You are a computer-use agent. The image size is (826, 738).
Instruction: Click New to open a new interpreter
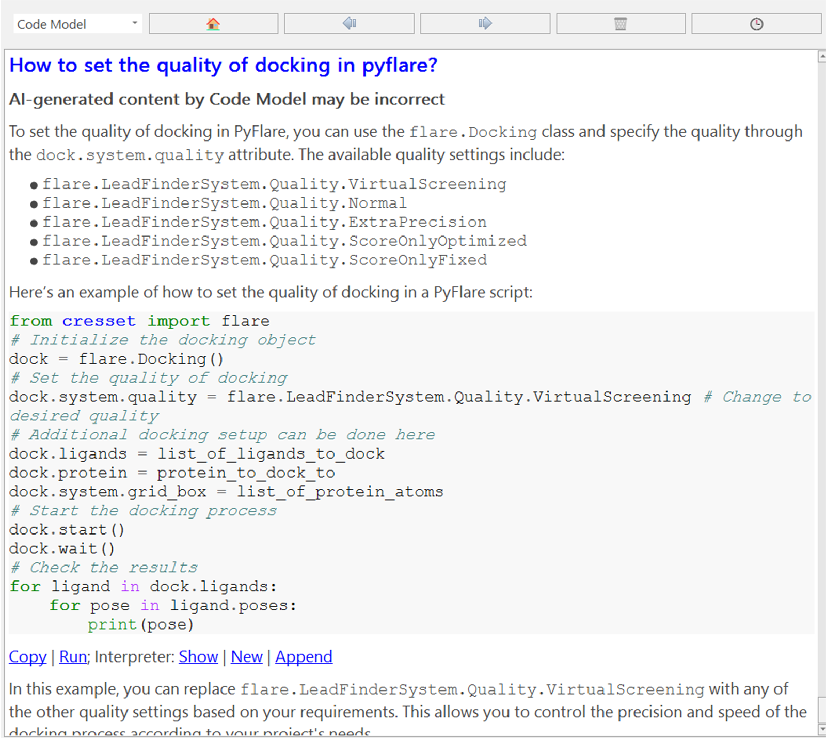(x=247, y=656)
